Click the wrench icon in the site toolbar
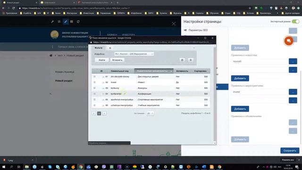Viewport: 302px width, 170px height. 52,22
